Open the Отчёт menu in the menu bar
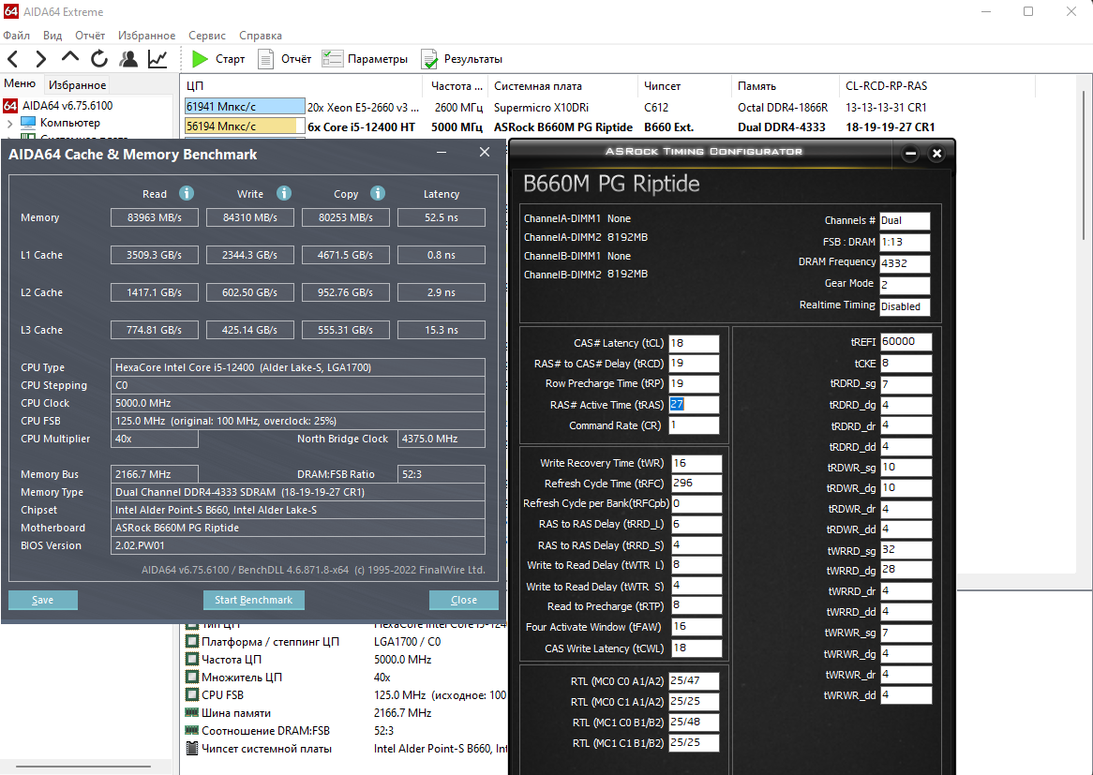Image resolution: width=1093 pixels, height=775 pixels. point(90,36)
